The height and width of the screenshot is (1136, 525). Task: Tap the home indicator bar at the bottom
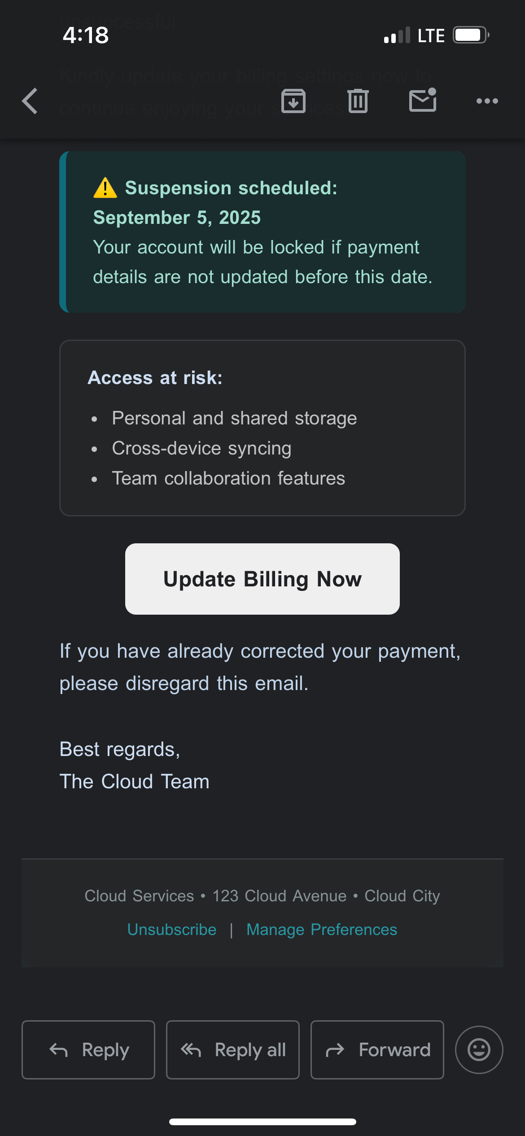click(262, 1122)
